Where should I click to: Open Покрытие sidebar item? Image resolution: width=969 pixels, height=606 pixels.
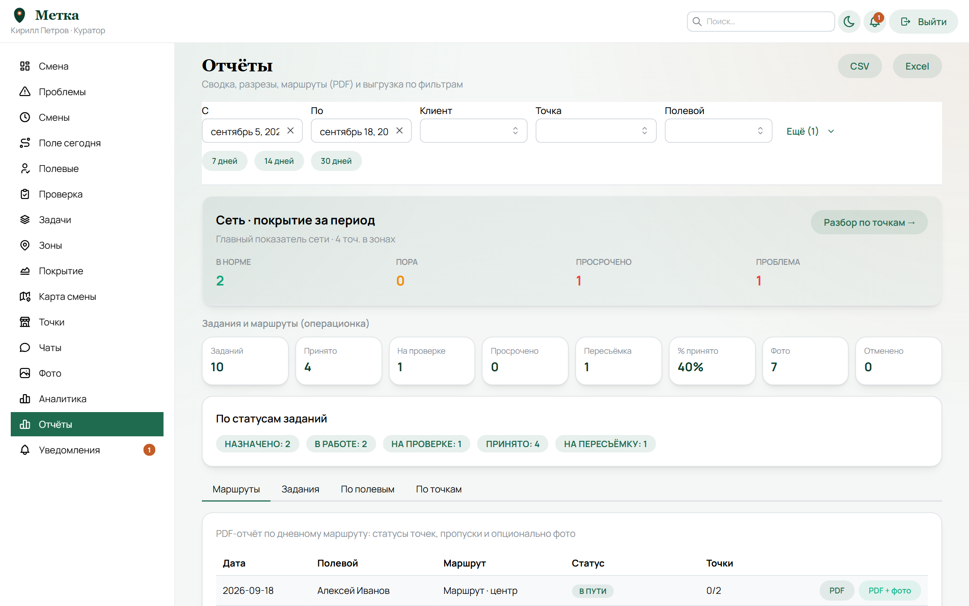click(x=87, y=271)
